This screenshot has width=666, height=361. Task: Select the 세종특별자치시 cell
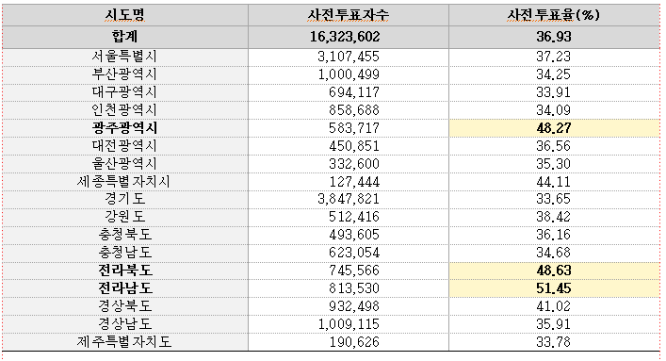point(125,182)
